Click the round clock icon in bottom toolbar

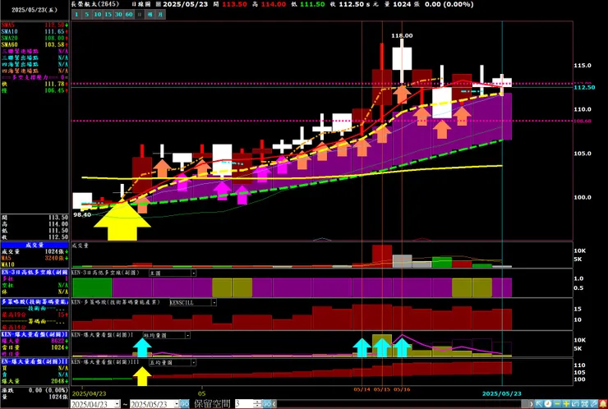click(548, 404)
